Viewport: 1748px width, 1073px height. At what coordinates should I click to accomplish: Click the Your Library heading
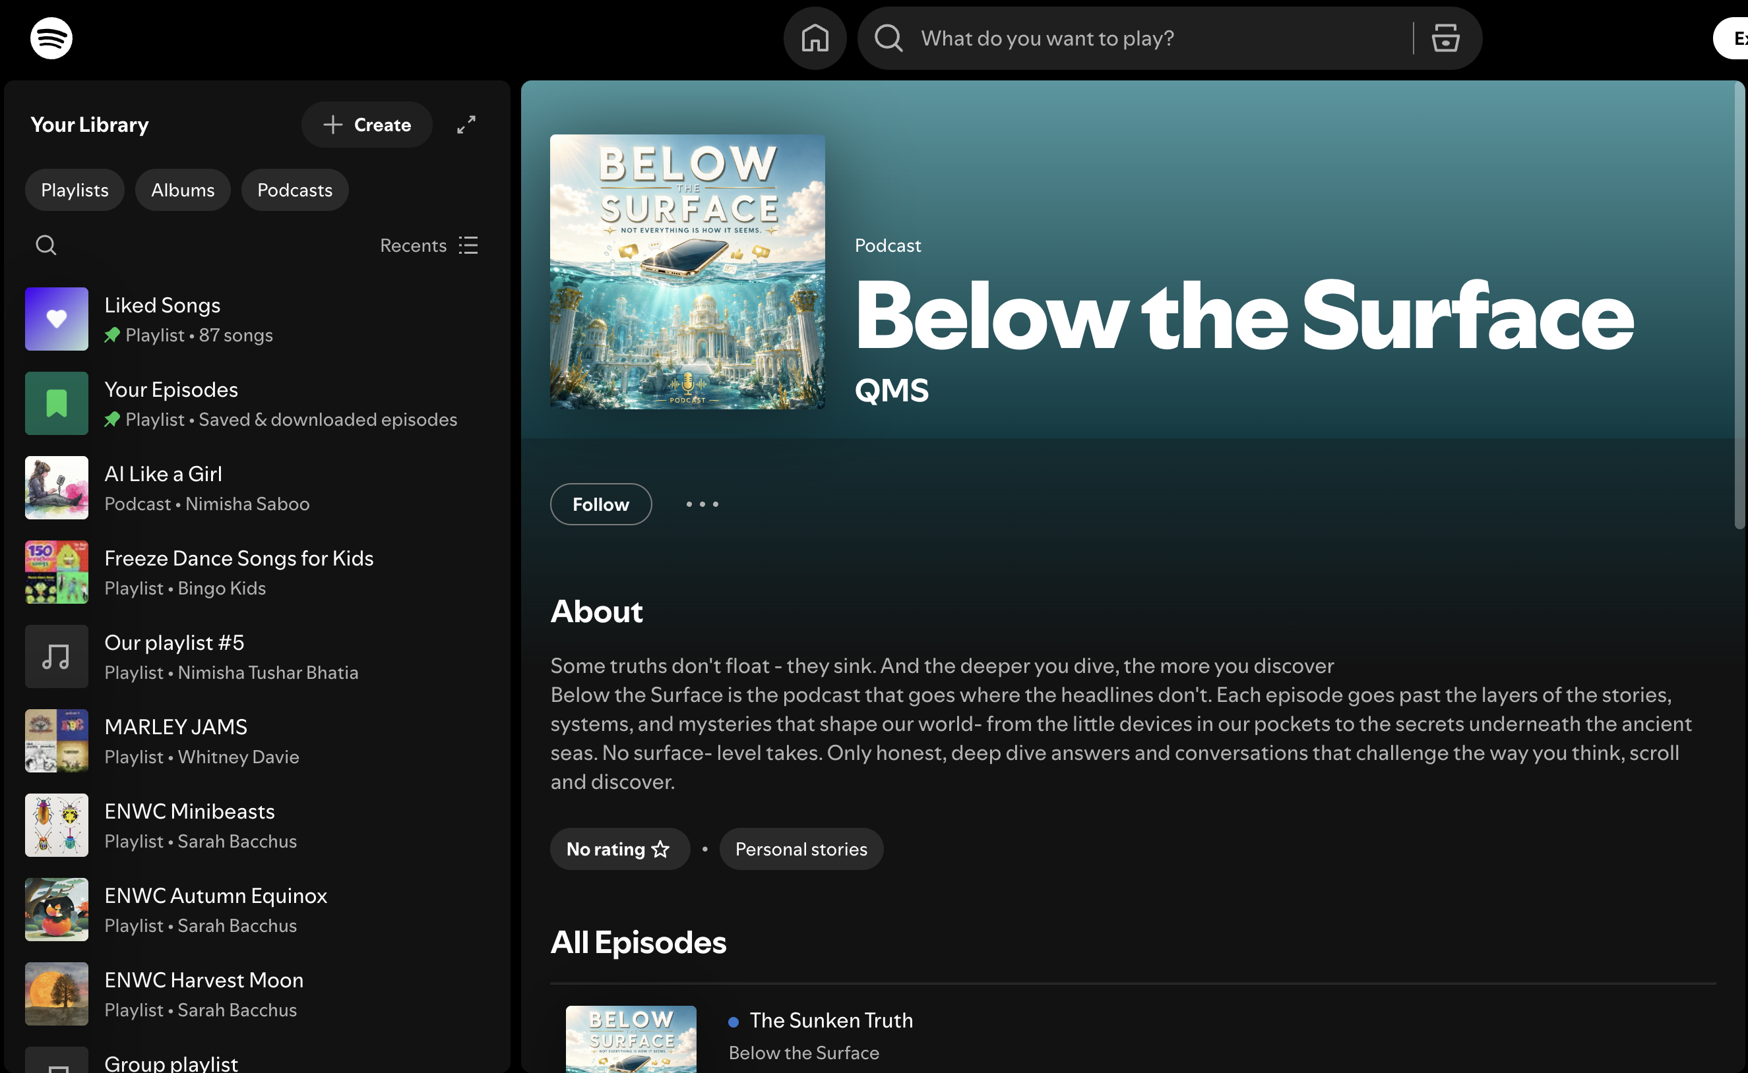click(90, 125)
